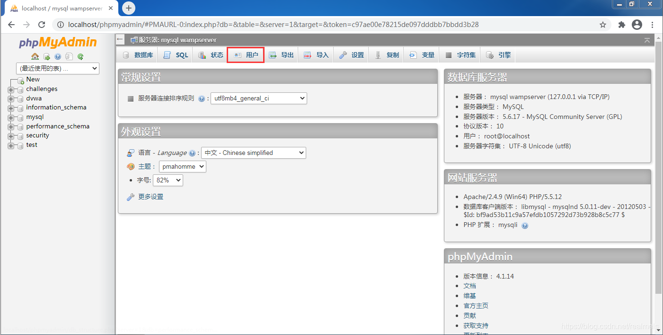Open the 用户 tab

pos(246,55)
